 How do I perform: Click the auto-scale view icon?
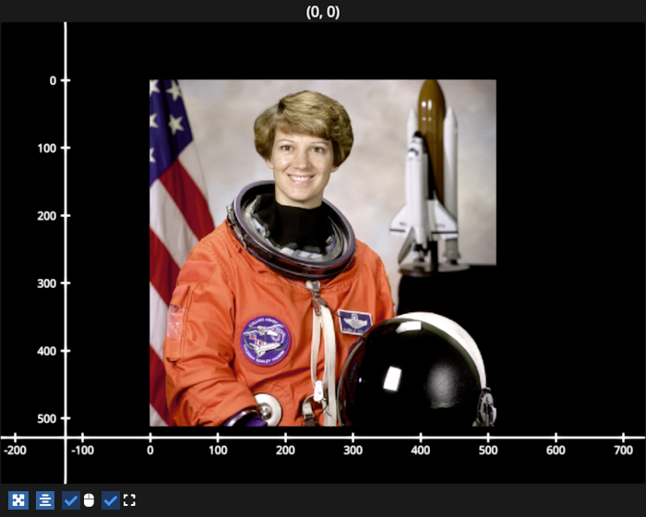coord(18,500)
